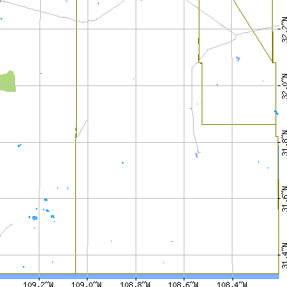Click the 108.4°W longitude label
This screenshot has height=287, width=287.
pos(232,284)
